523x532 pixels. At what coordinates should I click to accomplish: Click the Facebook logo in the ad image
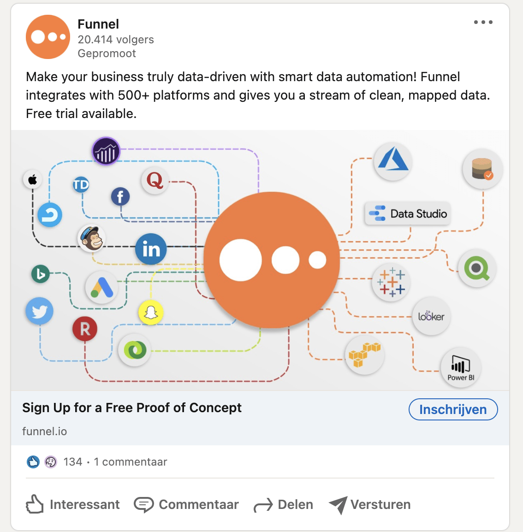(120, 197)
